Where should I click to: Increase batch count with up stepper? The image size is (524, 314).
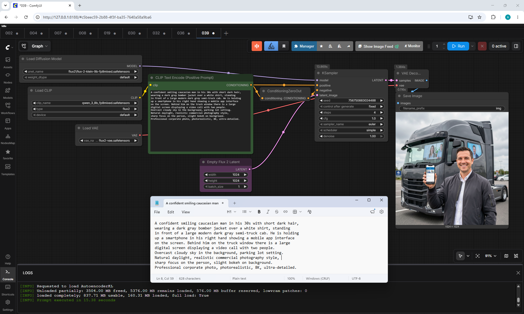click(x=444, y=44)
